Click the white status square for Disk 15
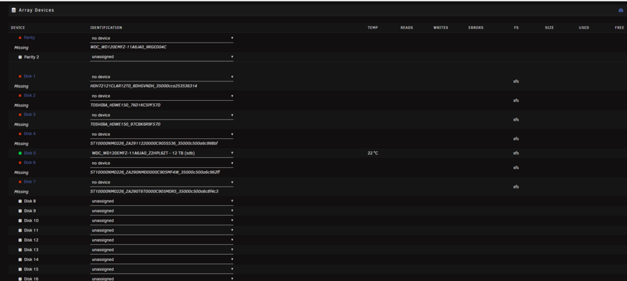This screenshot has height=281, width=627. 20,270
